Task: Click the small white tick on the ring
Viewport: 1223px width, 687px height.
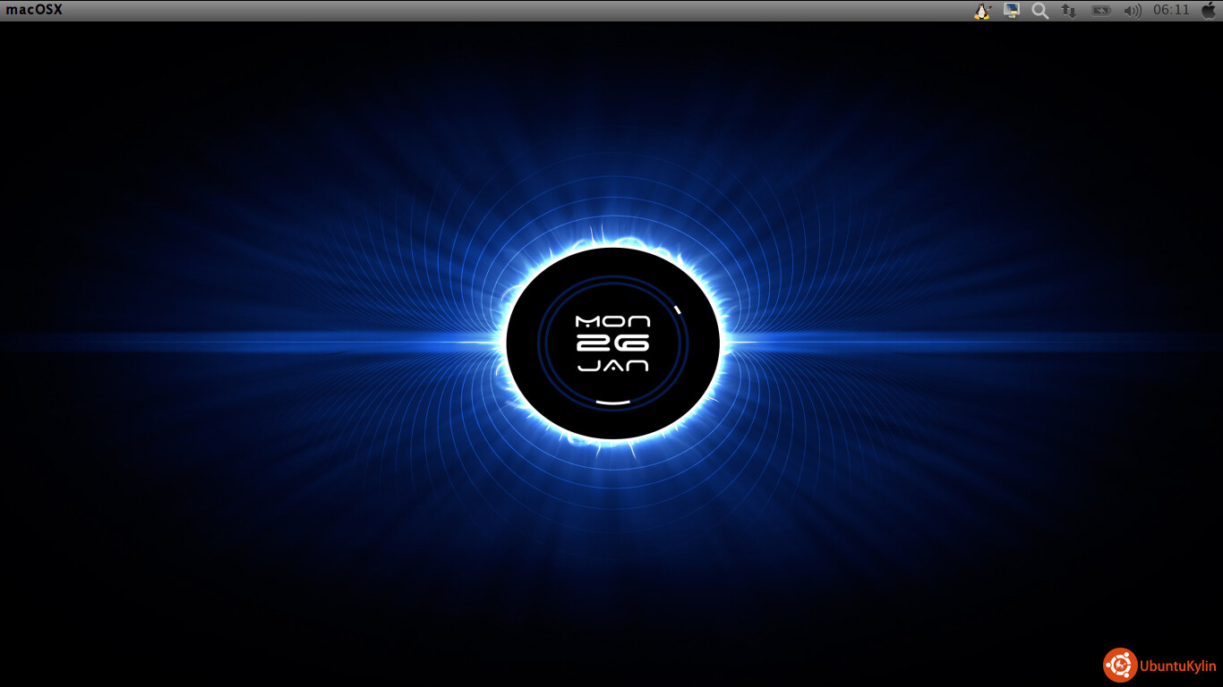Action: [x=678, y=310]
